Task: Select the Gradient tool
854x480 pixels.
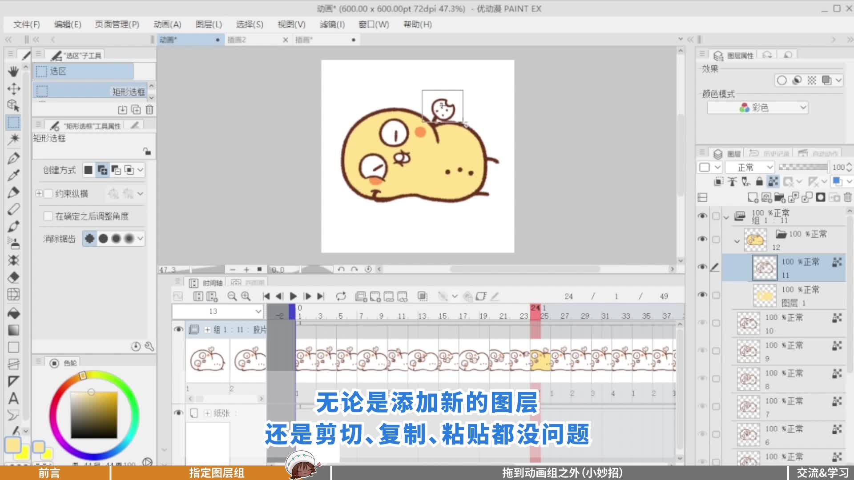Action: pos(13,330)
